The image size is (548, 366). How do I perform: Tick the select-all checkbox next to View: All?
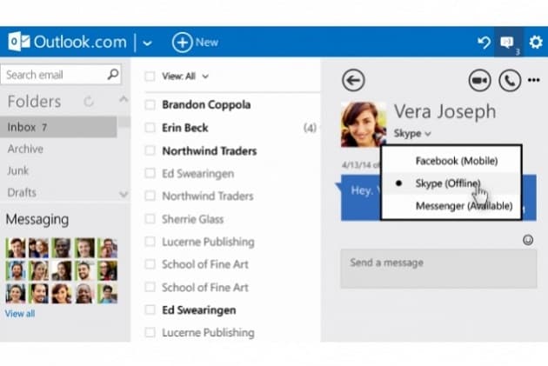pyautogui.click(x=150, y=77)
